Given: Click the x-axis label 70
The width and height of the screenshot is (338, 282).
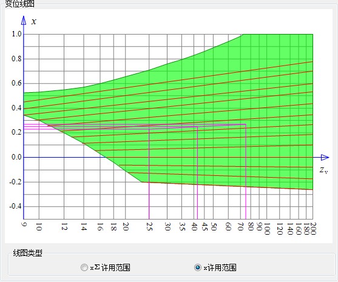Looking at the screenshot, I should coord(240,226).
